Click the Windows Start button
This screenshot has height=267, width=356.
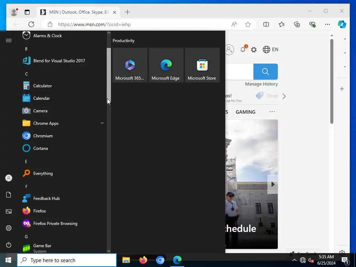click(8, 260)
